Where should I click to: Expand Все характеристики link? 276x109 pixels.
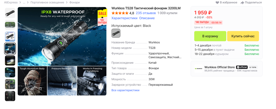click(x=125, y=90)
